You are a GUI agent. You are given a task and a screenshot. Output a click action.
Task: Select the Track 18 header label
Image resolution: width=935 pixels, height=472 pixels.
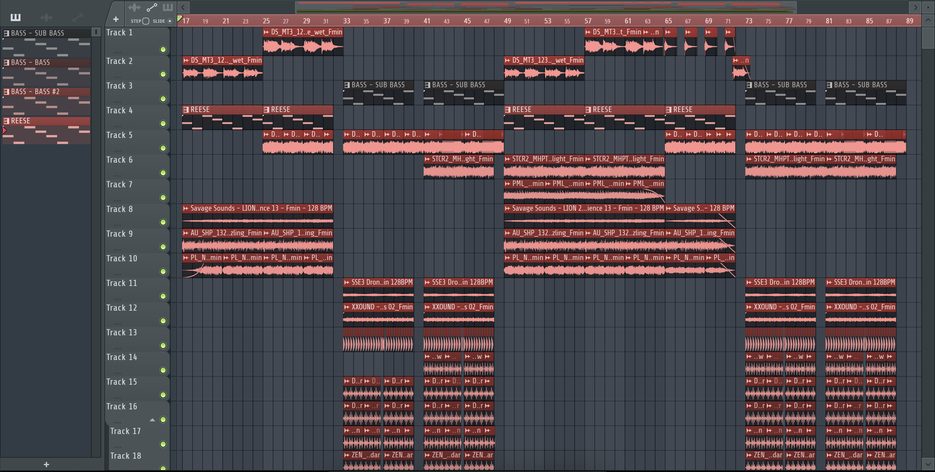(x=126, y=456)
